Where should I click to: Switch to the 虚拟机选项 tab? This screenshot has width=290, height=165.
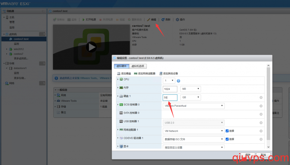[x=138, y=66]
